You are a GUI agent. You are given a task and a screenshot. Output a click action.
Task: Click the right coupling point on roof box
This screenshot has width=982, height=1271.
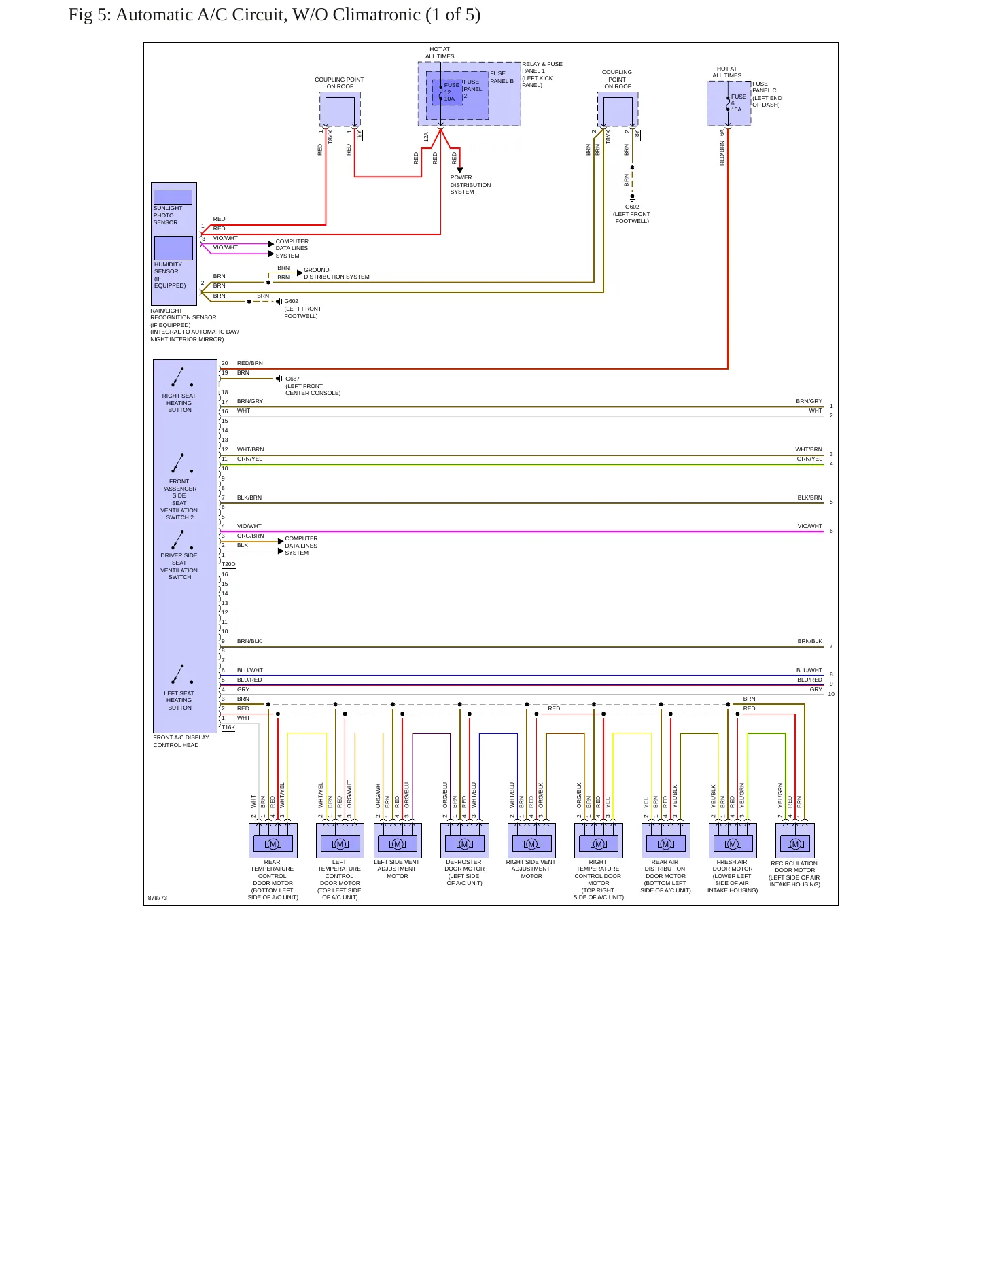(x=618, y=109)
